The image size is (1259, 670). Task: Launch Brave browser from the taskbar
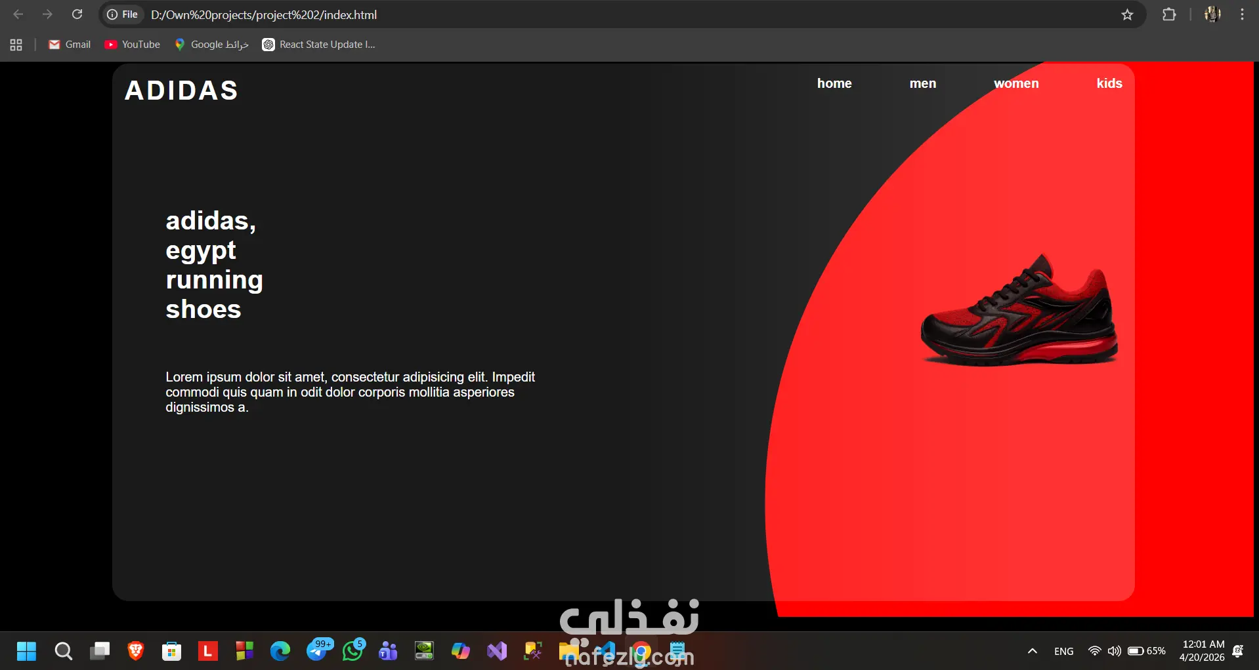pyautogui.click(x=136, y=651)
